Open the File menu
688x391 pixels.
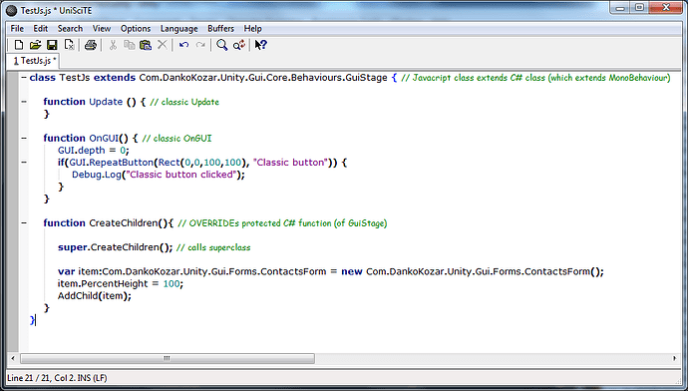pyautogui.click(x=17, y=29)
